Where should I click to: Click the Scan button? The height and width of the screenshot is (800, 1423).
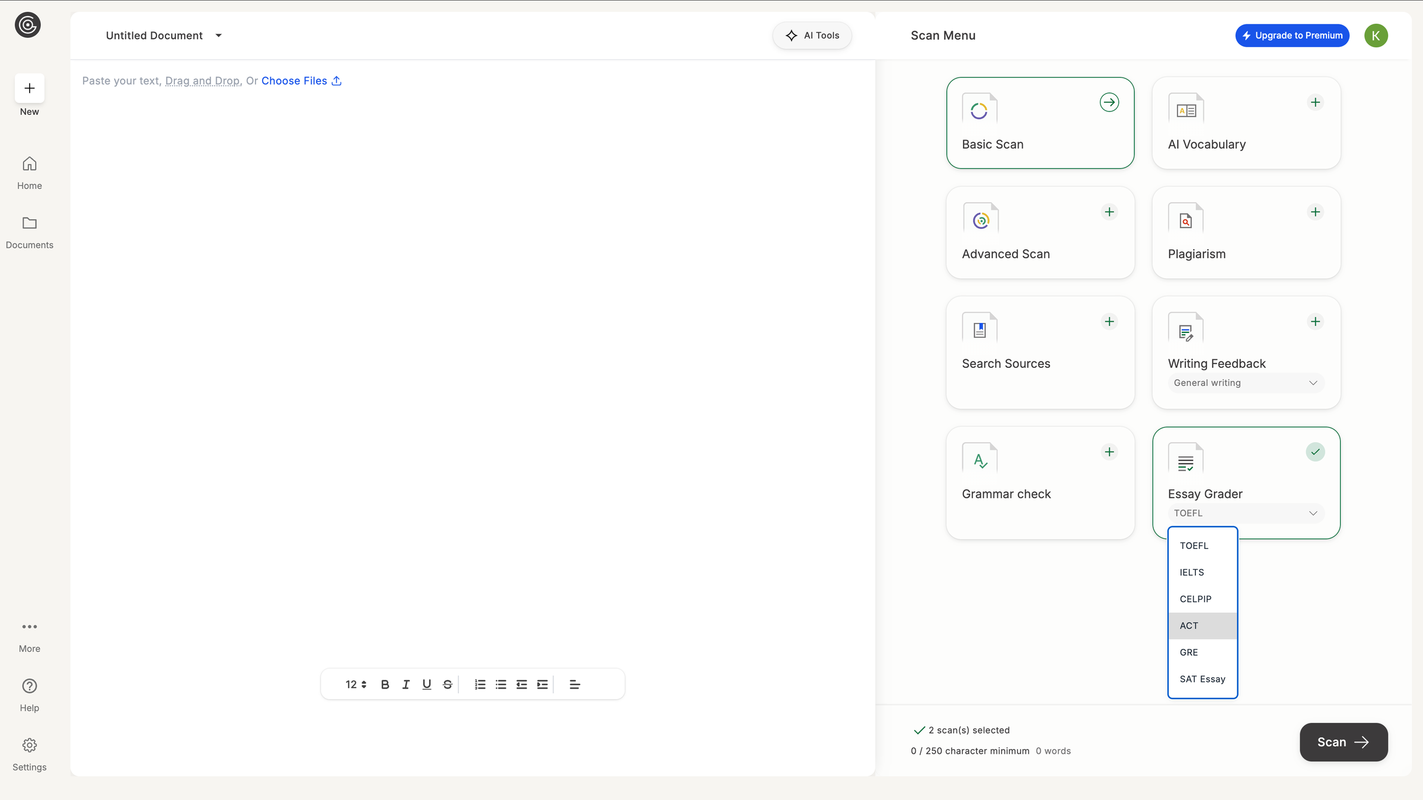tap(1343, 742)
